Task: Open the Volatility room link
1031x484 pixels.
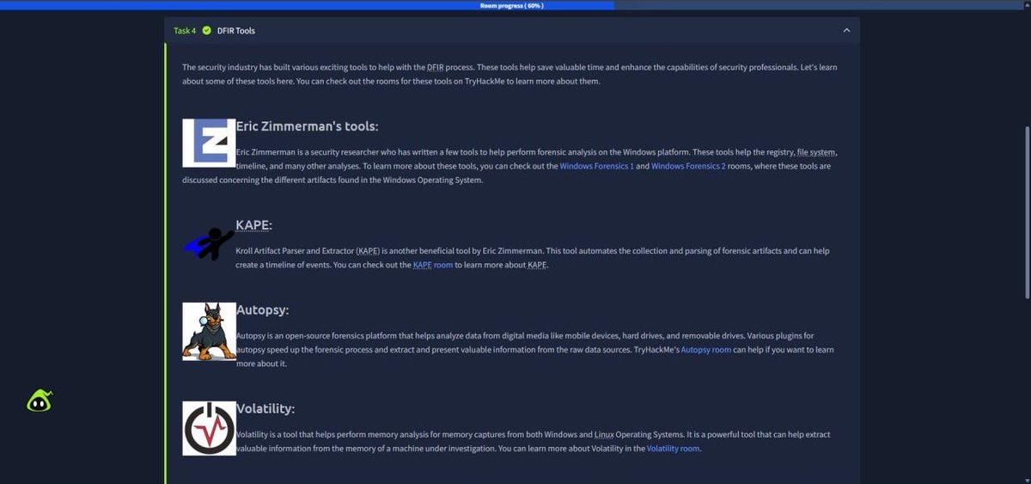Action: [x=674, y=449]
